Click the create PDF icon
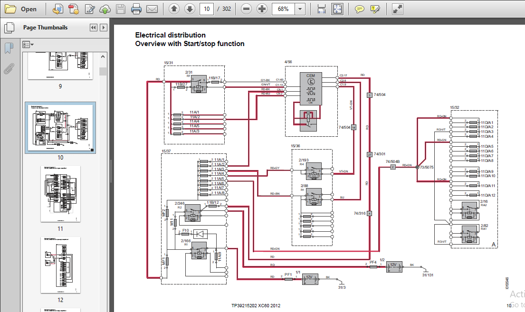 pyautogui.click(x=57, y=9)
